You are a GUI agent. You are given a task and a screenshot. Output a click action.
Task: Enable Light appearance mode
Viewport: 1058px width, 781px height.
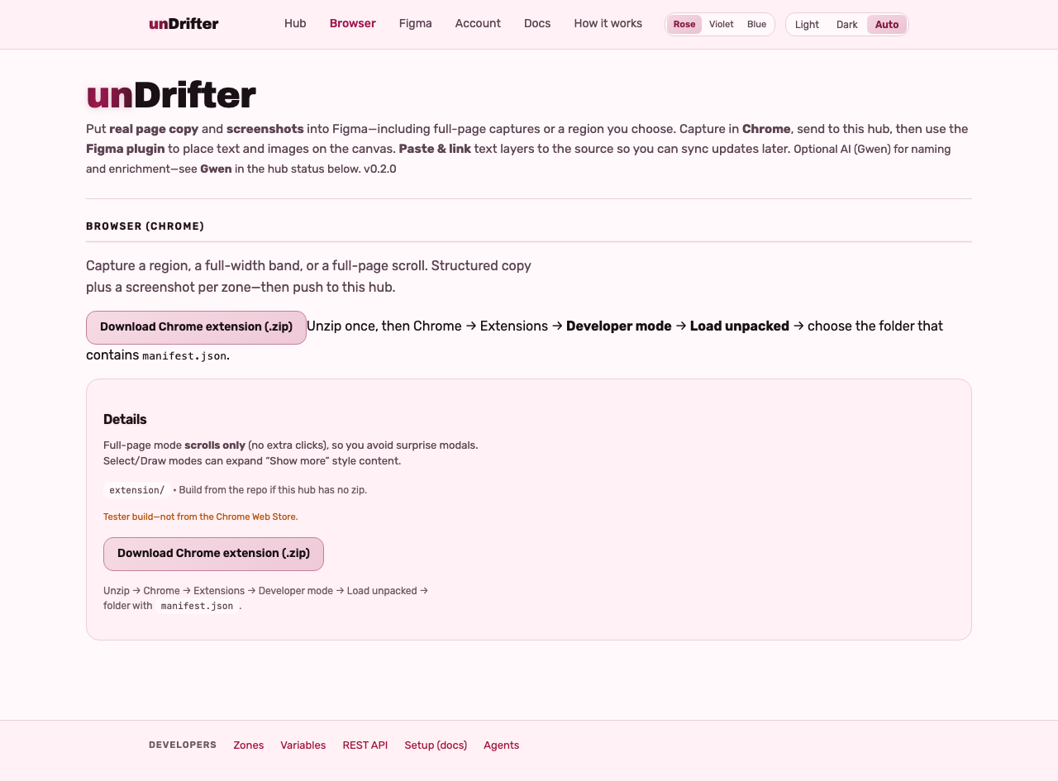tap(807, 25)
